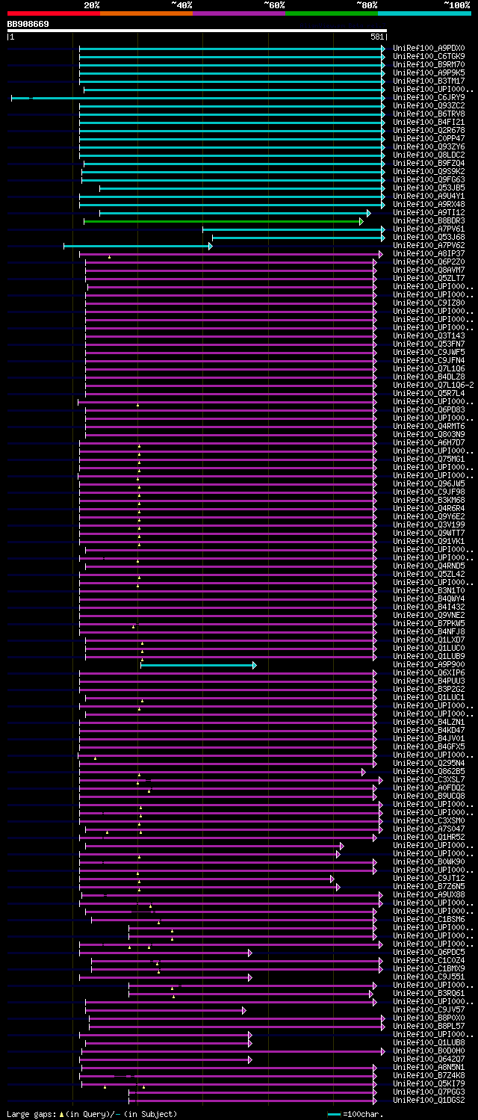The width and height of the screenshot is (478, 1120).
Task: Select the hit label UniRef100_Q9WTT7
Action: [x=429, y=533]
